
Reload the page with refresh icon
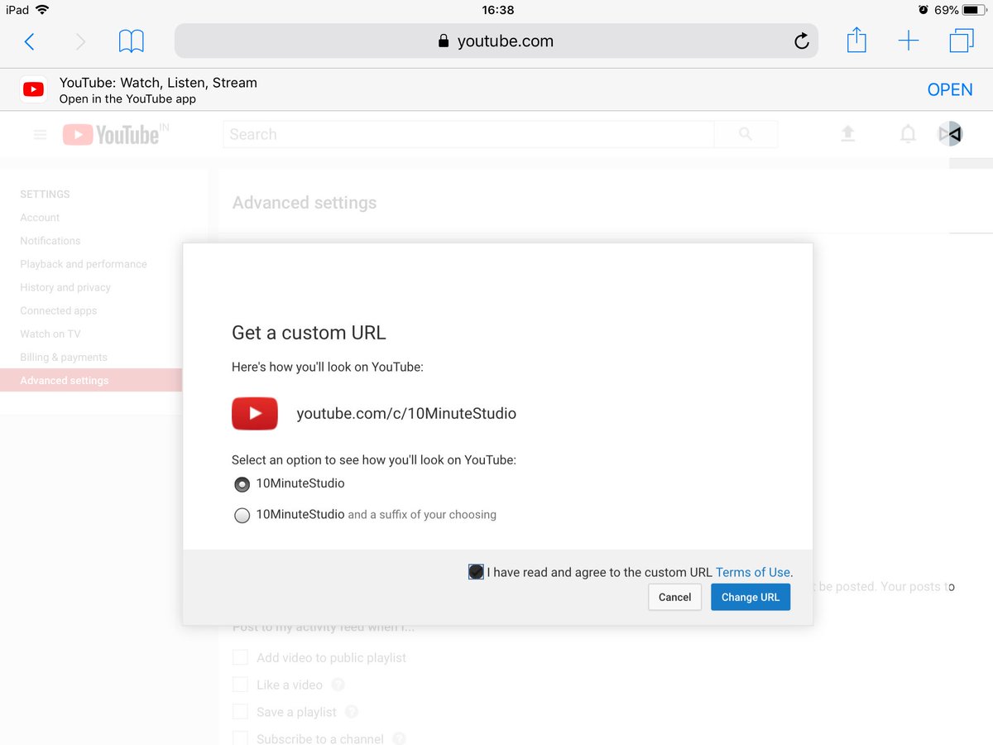801,41
